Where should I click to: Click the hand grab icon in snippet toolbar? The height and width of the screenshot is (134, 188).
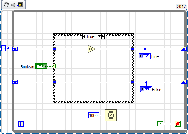(6, 5)
